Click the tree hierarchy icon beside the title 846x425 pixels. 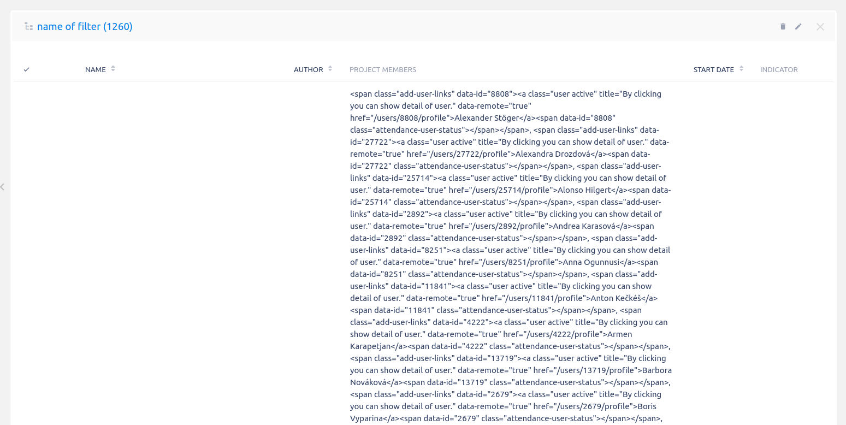pyautogui.click(x=29, y=26)
